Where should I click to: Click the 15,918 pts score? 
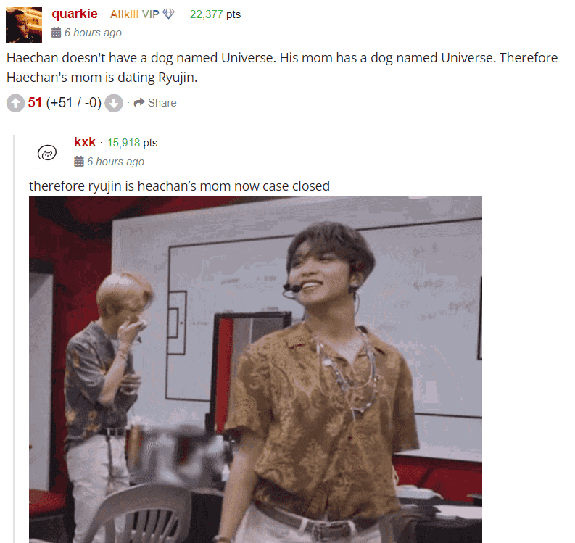[132, 143]
